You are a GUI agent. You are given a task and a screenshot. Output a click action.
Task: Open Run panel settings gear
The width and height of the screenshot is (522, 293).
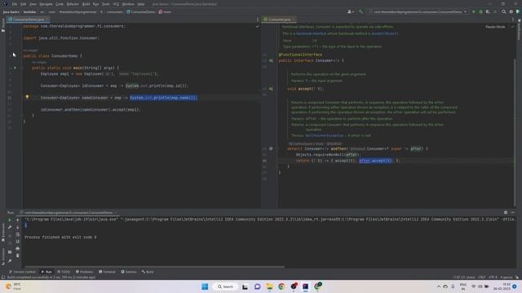click(506, 212)
